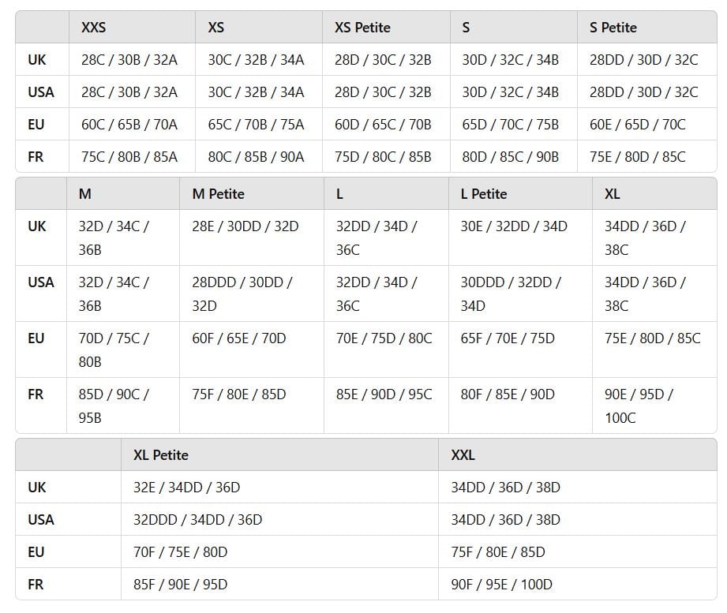Click USA XL Petite cell 32DDD / 34DD / 36D
The height and width of the screenshot is (613, 727).
pyautogui.click(x=279, y=520)
